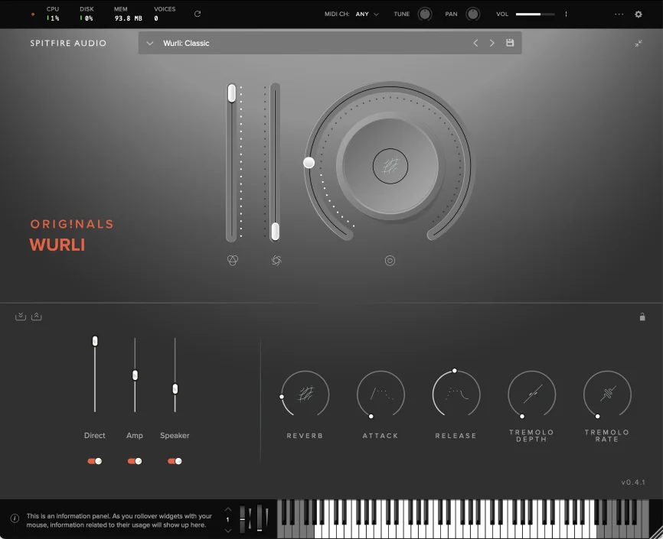Save the current preset with the disk icon

coord(510,43)
